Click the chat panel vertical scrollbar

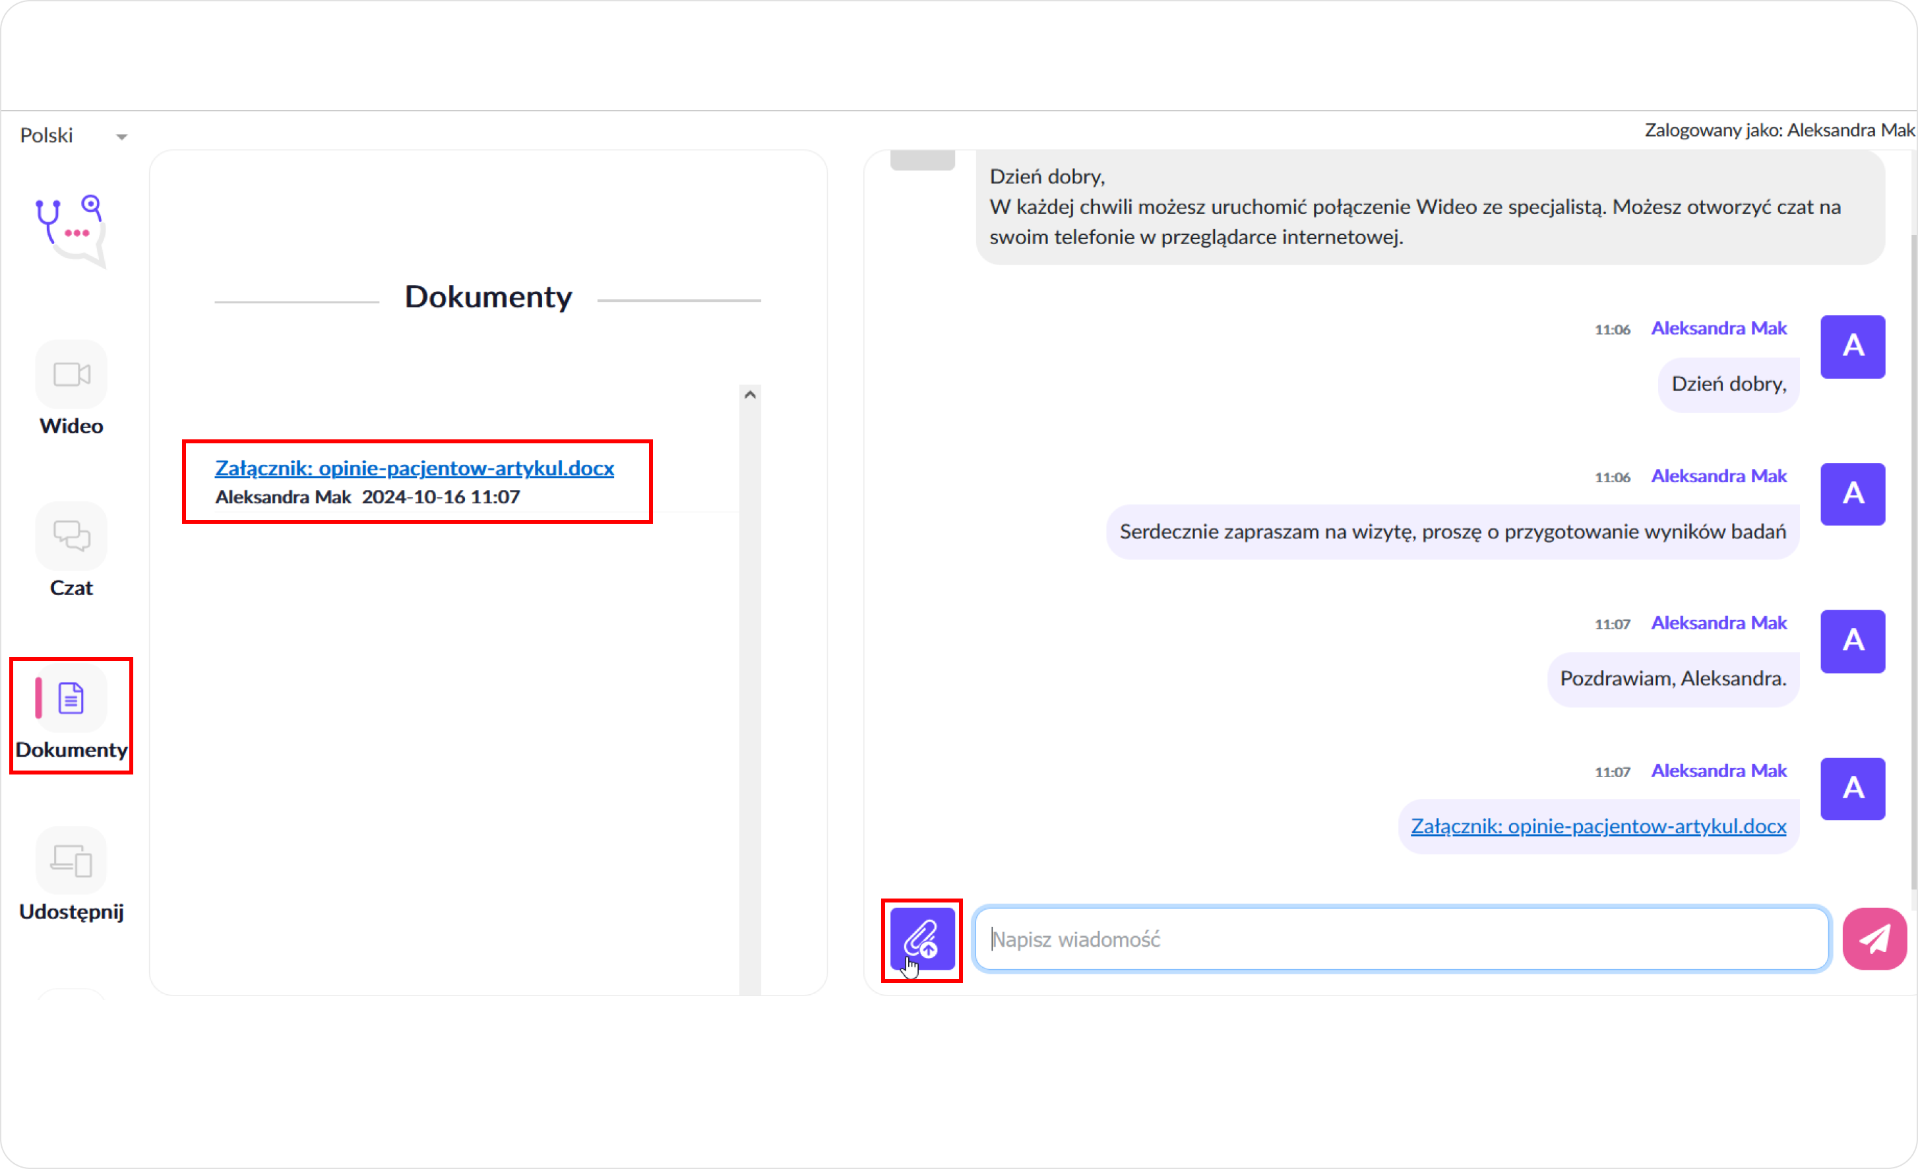coord(1913,561)
